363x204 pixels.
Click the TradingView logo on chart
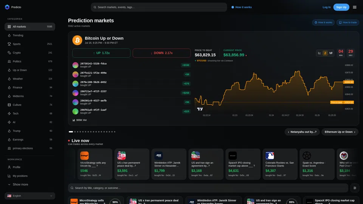pos(200,109)
